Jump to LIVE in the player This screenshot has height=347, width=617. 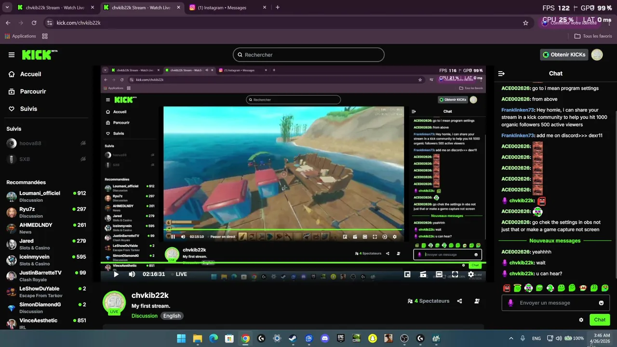pyautogui.click(x=181, y=274)
